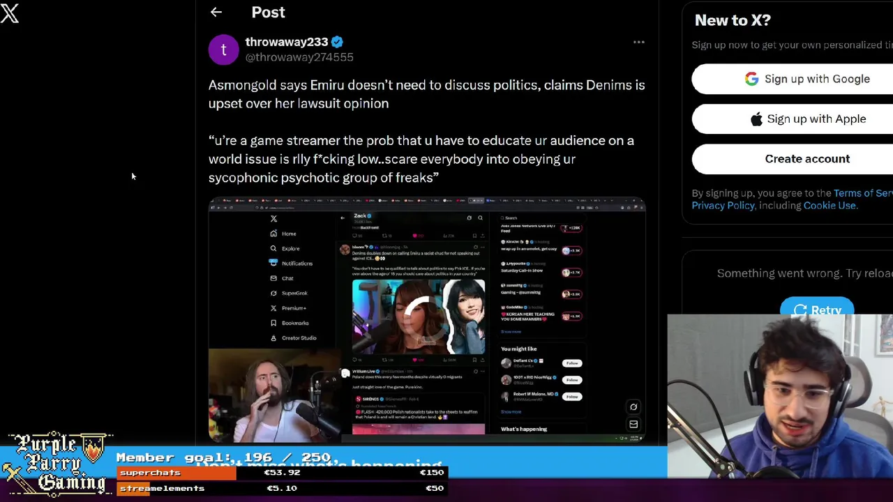Screen dimensions: 893x502
Task: Click the quoted 'u're a game streamer' paragraph
Action: click(421, 159)
